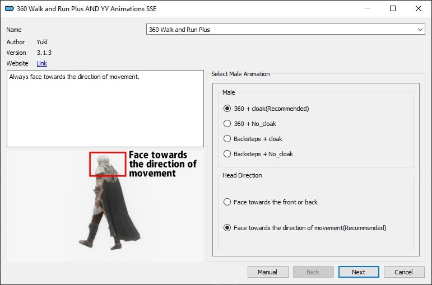Close the installer window
Image resolution: width=432 pixels, height=285 pixels.
coord(418,8)
